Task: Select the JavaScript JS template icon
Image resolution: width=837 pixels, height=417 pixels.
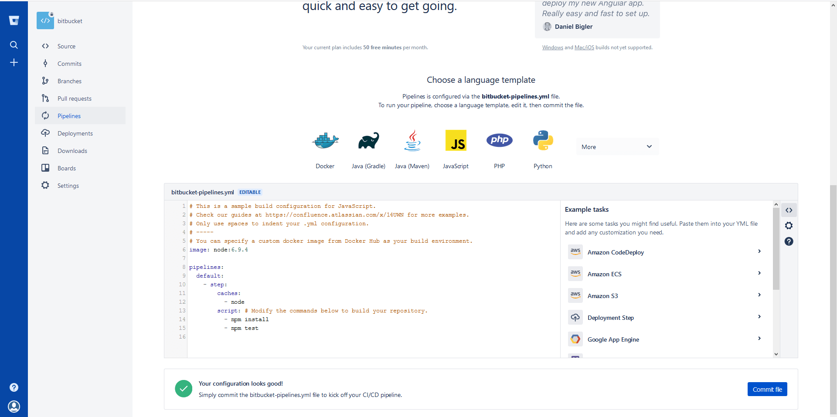Action: point(456,141)
